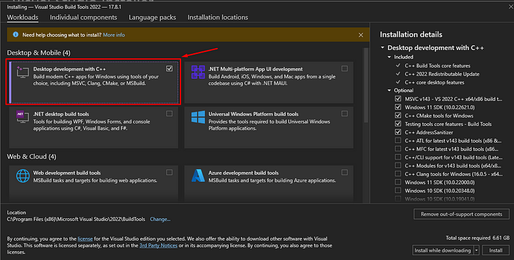Check Universal Windows Platform build tools
Image resolution: width=514 pixels, height=260 pixels.
click(344, 113)
